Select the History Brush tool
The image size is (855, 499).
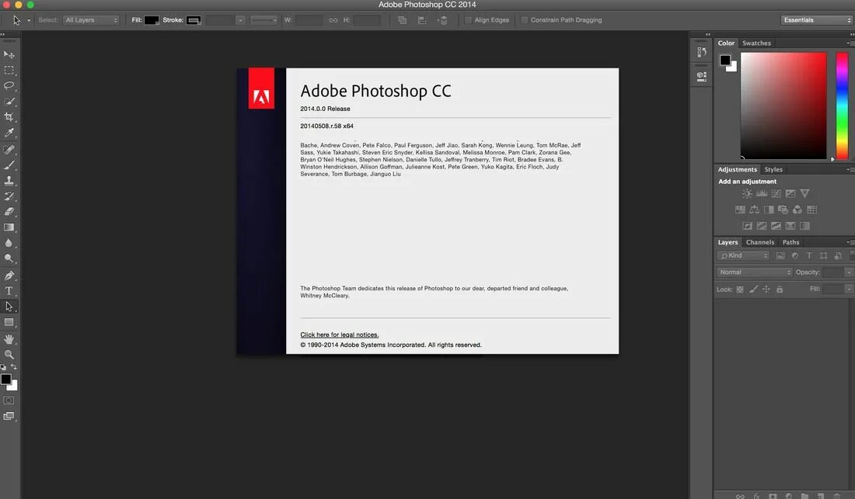(x=9, y=196)
